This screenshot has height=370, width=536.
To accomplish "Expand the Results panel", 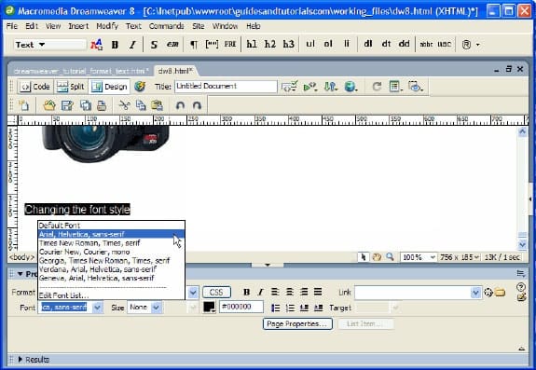I will click(x=21, y=359).
